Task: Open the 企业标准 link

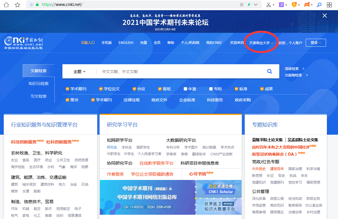Action: click(187, 100)
